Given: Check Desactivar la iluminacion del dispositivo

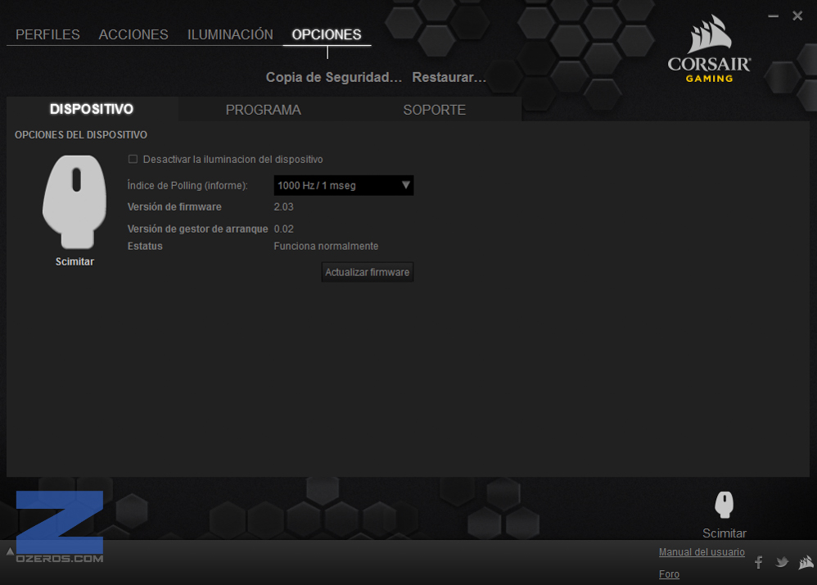Looking at the screenshot, I should (x=133, y=159).
